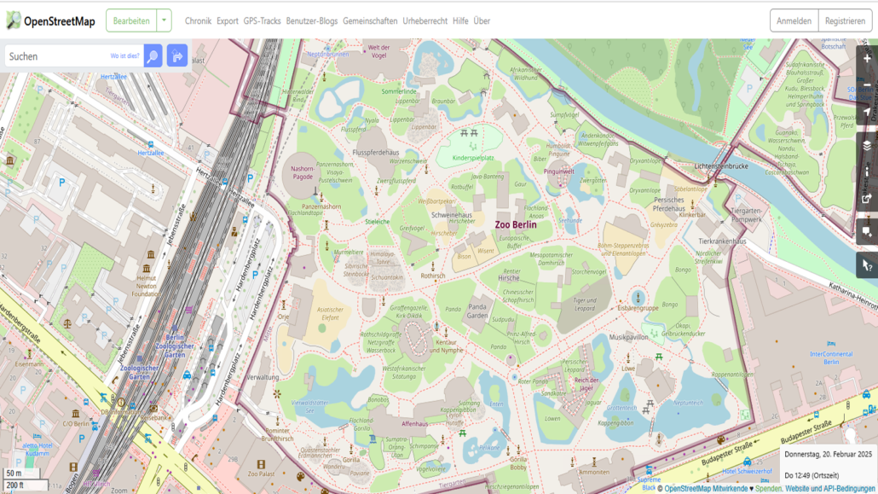Image resolution: width=878 pixels, height=494 pixels.
Task: Click the Ammoniten monument icon
Action: tap(594, 462)
